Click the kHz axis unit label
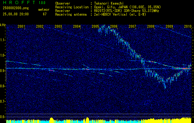 3,25
